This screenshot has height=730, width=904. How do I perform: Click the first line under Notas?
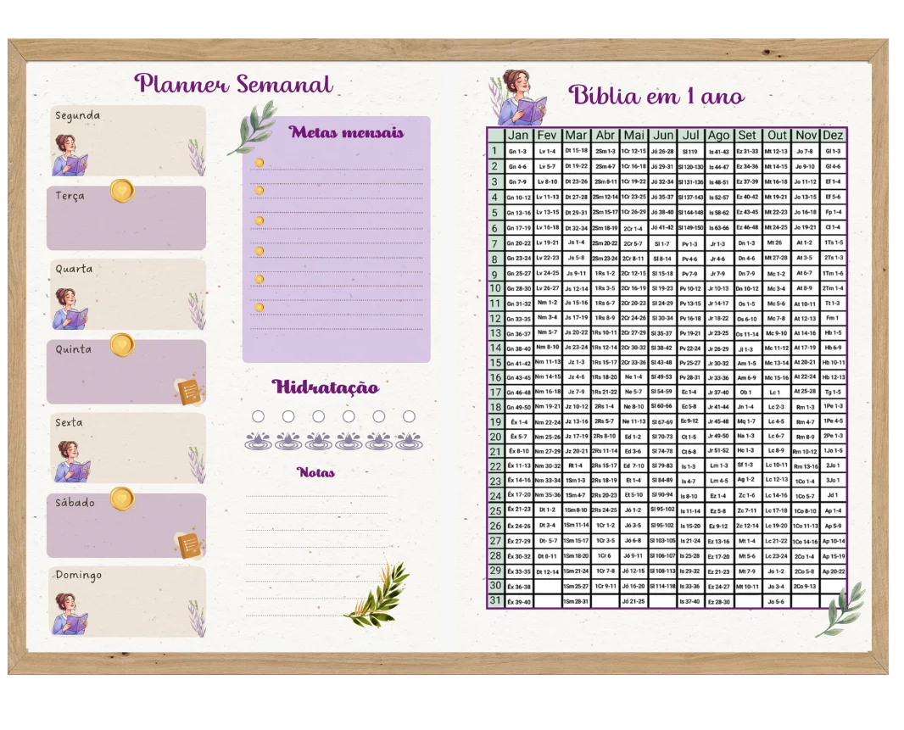coord(316,496)
